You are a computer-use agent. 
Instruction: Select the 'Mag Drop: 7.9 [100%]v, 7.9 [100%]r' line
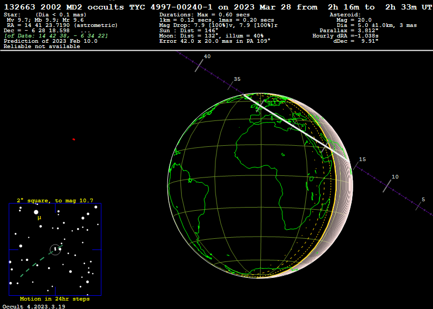pyautogui.click(x=219, y=25)
